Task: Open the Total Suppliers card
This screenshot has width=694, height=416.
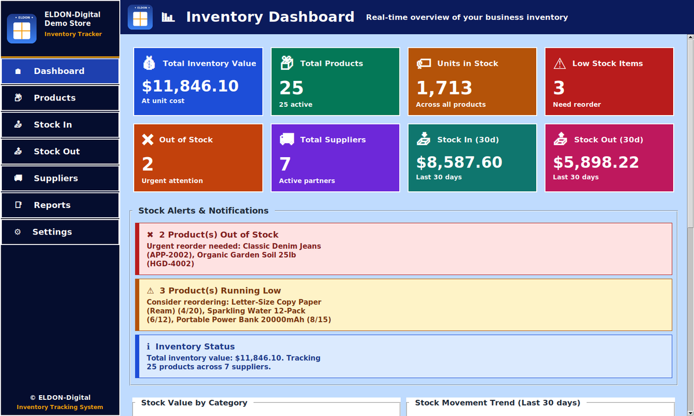Action: coord(335,158)
